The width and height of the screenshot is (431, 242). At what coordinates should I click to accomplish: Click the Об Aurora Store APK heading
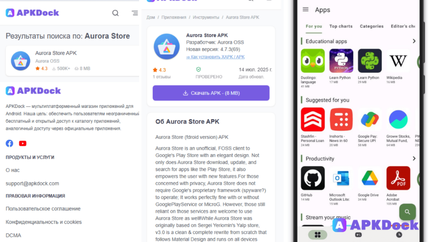coord(187,121)
